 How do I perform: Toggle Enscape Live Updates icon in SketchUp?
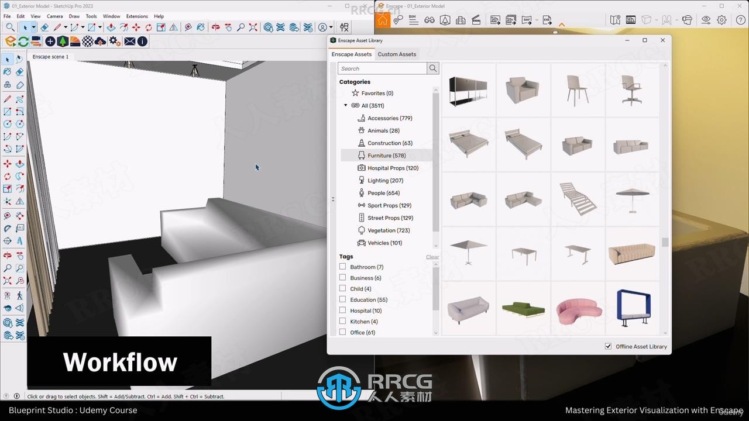[23, 42]
